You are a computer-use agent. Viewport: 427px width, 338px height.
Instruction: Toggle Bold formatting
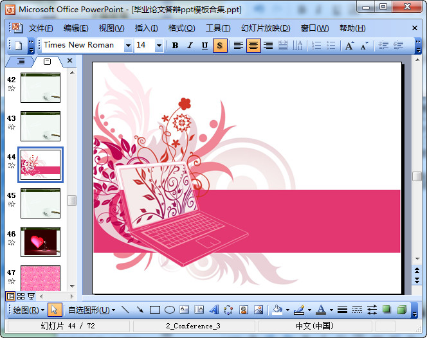click(x=175, y=46)
